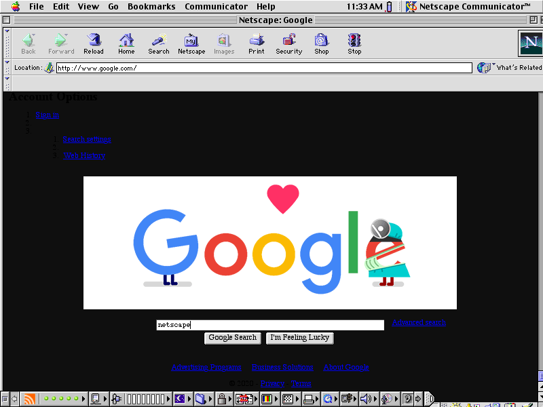543x407 pixels.
Task: Click the Location bookmark icon
Action: point(49,68)
